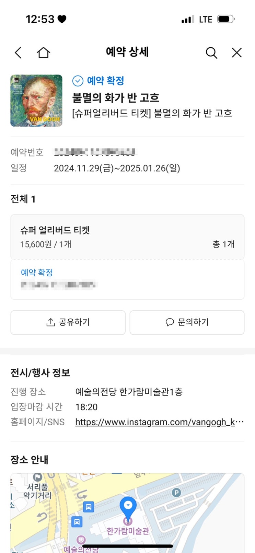Tap the lower bus icon on map
This screenshot has width=255, height=553.
pos(77,522)
